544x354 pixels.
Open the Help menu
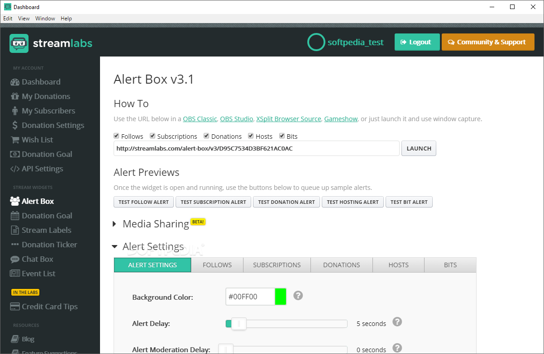pos(66,19)
